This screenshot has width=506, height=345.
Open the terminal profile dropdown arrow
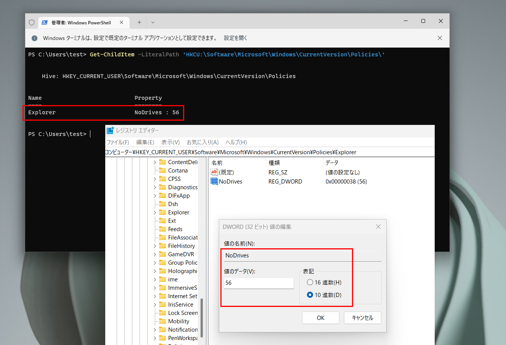[x=153, y=22]
